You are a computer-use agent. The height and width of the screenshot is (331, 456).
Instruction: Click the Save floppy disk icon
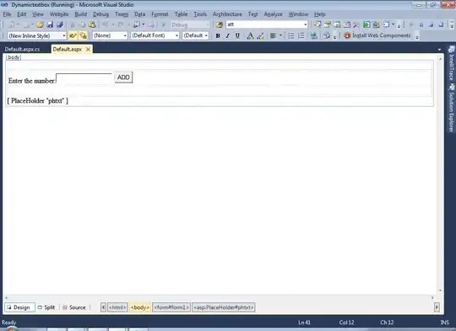(x=50, y=24)
